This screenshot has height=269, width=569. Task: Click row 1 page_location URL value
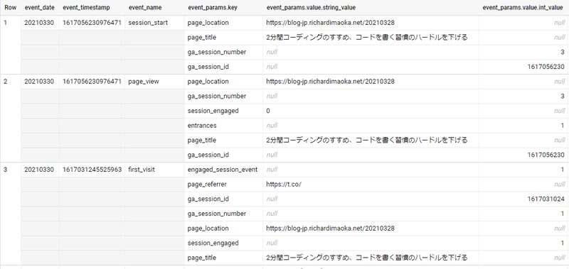pos(330,23)
